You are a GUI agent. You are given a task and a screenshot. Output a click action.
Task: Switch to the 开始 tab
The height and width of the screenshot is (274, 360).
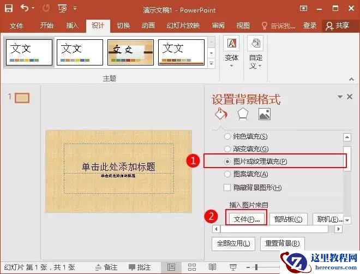pyautogui.click(x=46, y=25)
